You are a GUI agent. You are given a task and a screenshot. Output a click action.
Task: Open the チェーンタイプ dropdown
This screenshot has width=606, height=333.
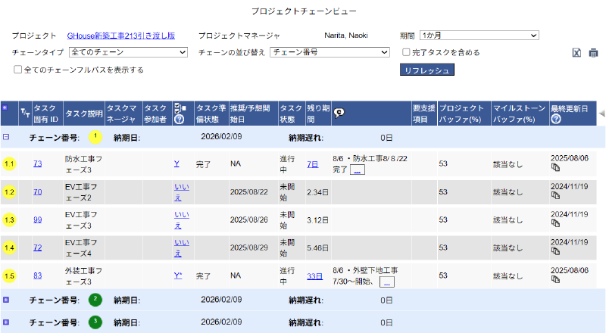tap(127, 53)
